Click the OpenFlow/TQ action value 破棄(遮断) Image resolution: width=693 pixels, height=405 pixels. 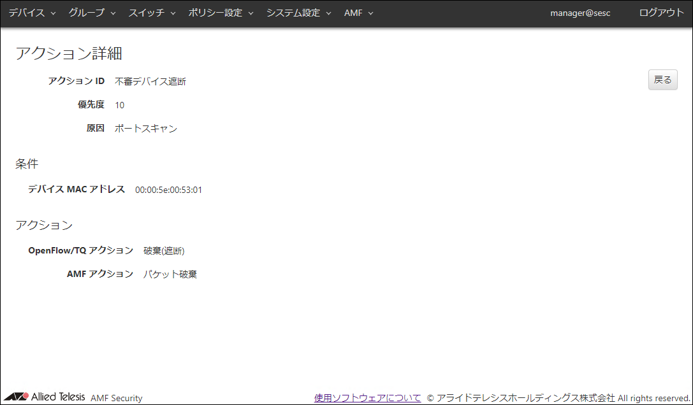[164, 251]
